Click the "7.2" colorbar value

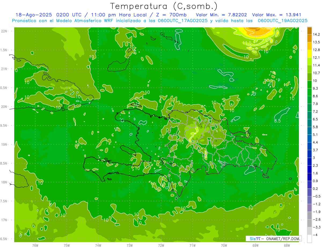tap(316, 111)
